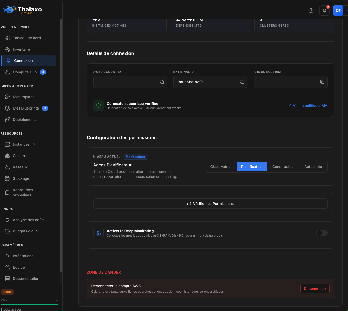Image resolution: width=348 pixels, height=311 pixels.
Task: Click the Clusters Geres stat card
Action: 294,26
